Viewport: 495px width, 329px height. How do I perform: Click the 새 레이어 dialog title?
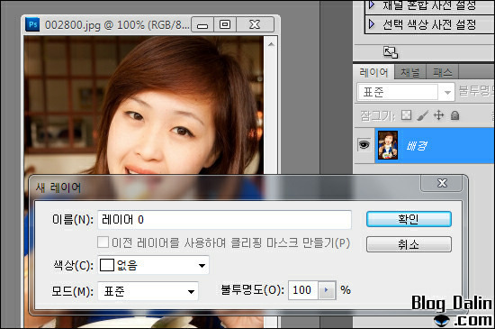click(58, 187)
